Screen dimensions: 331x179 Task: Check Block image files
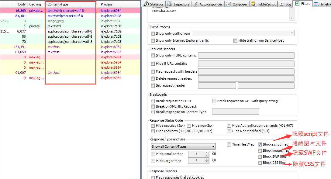[x=260, y=150]
